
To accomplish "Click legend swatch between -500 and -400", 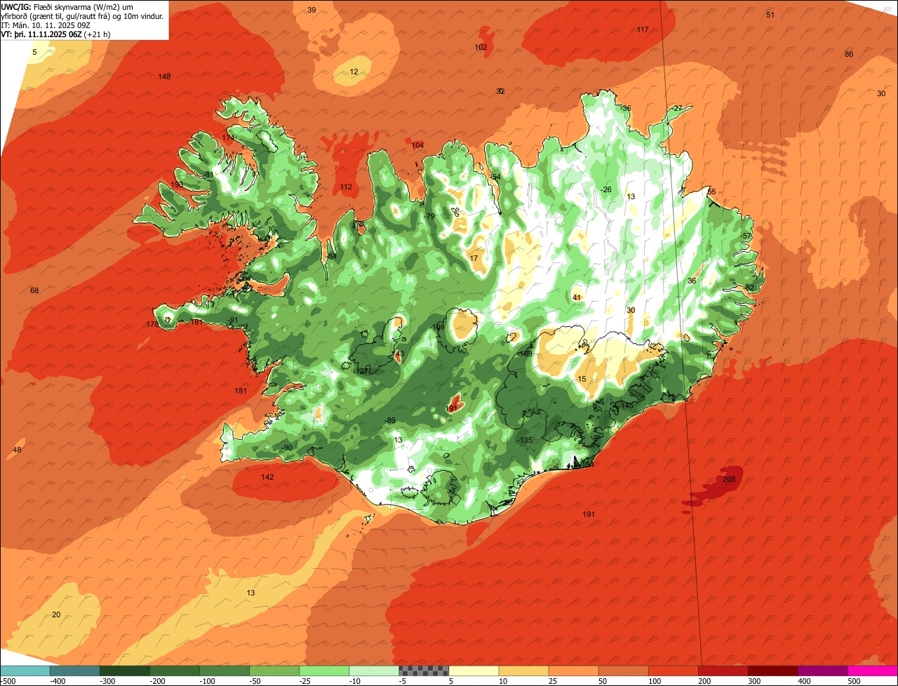I will 25,671.
